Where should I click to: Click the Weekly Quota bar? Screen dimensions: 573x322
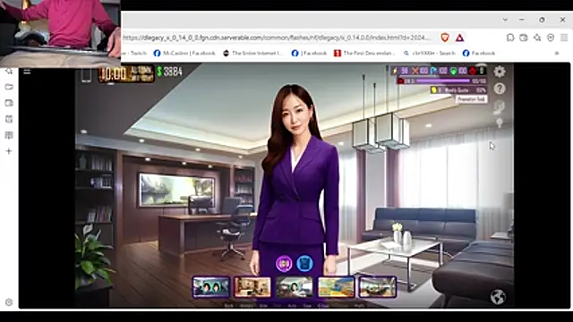[458, 89]
